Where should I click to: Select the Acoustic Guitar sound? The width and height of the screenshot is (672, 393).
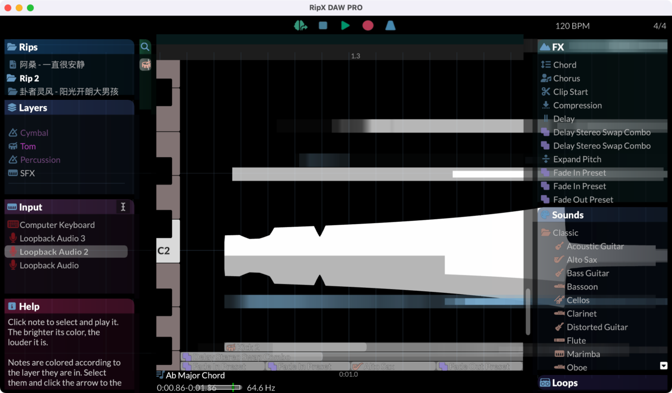(x=595, y=246)
